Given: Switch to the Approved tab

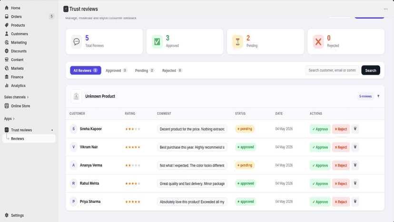Looking at the screenshot, I should [x=116, y=71].
